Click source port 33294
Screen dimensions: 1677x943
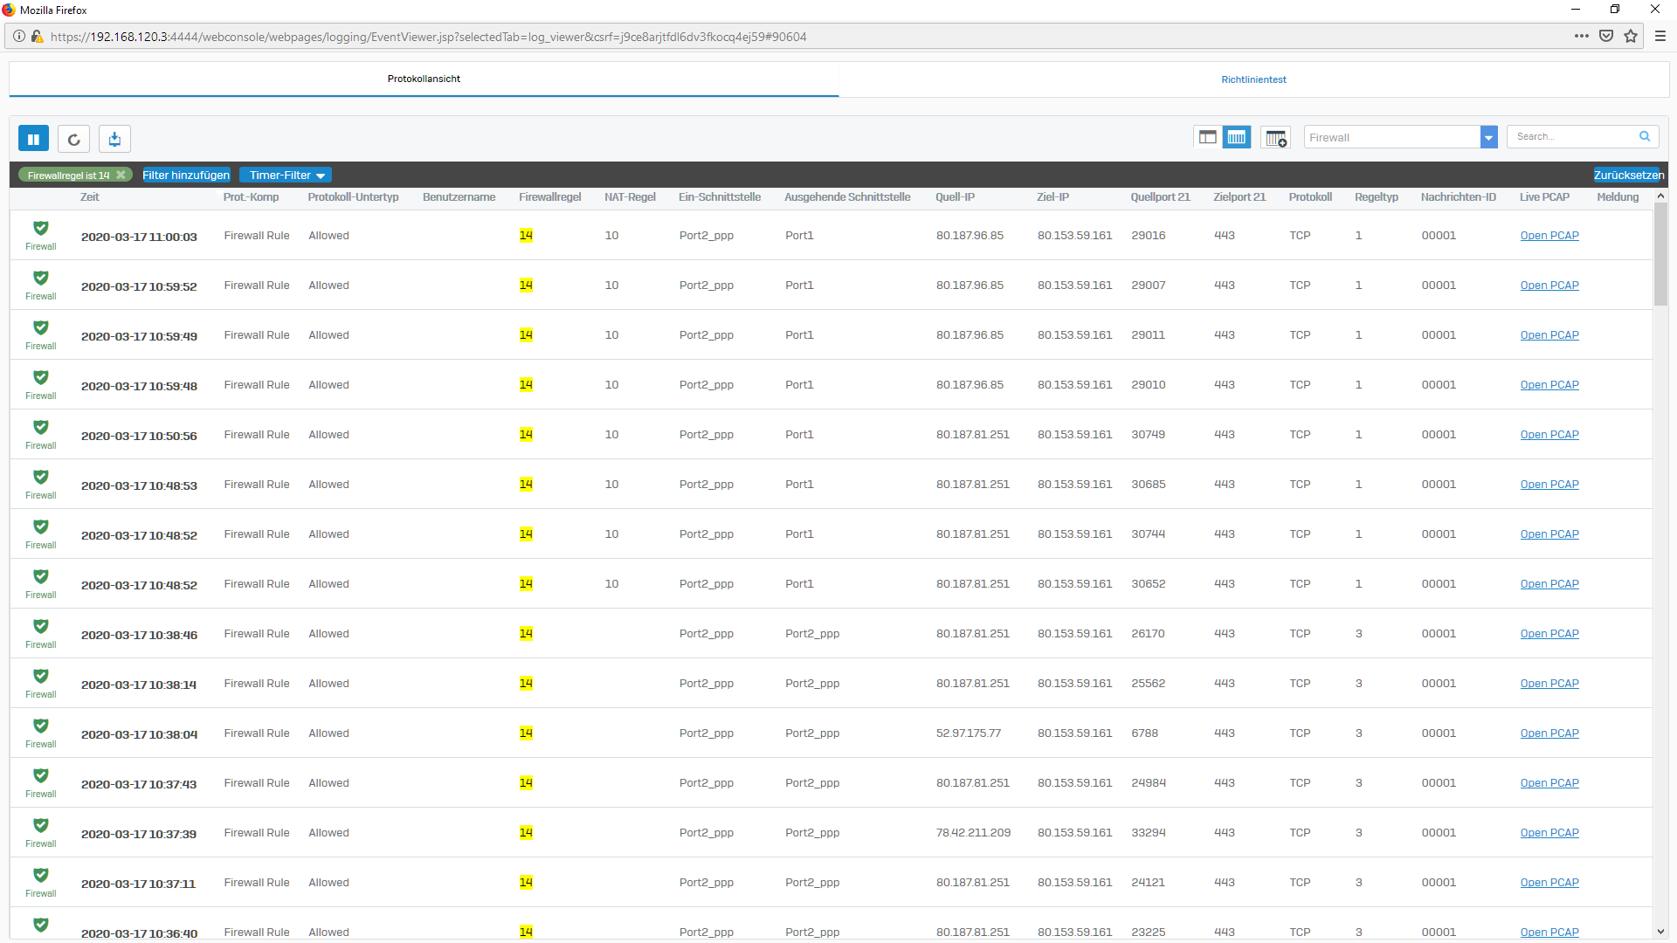pos(1148,833)
